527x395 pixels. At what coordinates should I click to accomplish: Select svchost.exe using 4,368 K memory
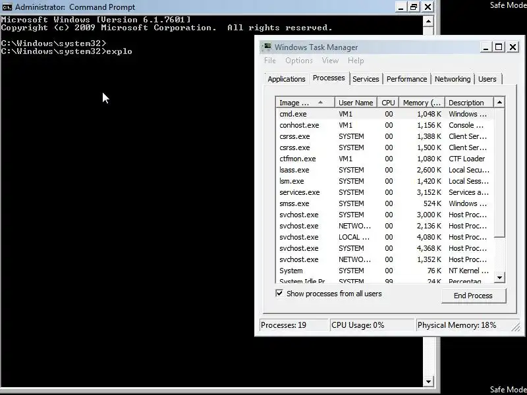[x=385, y=248]
